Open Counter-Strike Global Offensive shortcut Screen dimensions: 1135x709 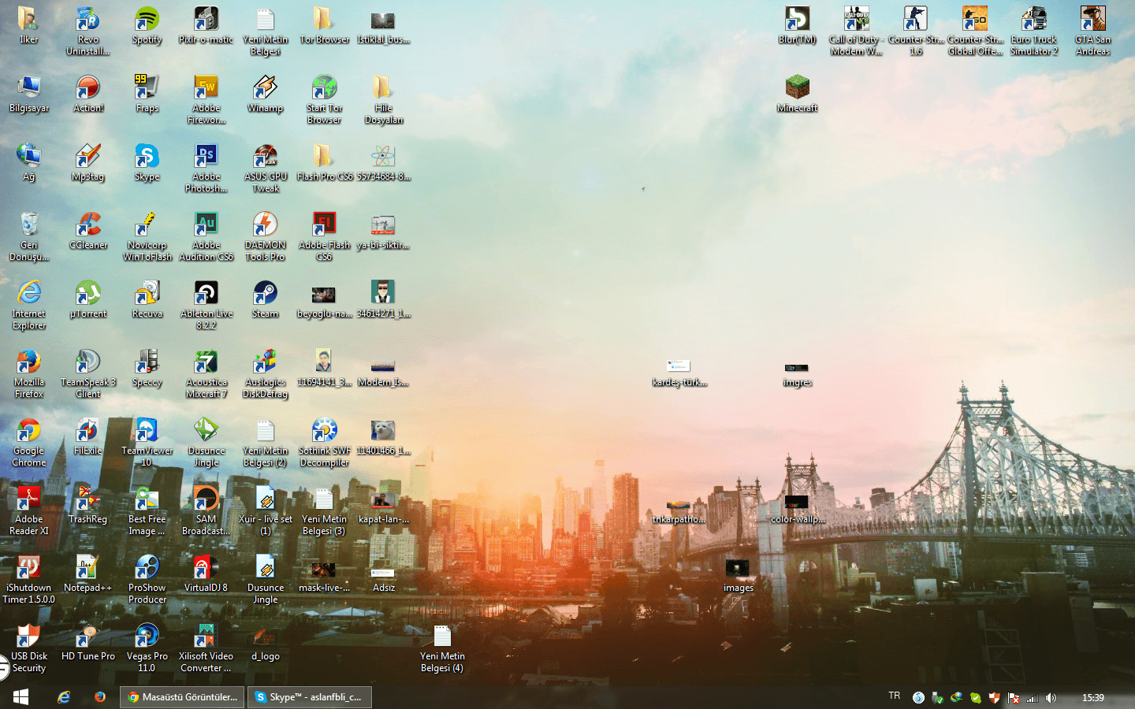(x=975, y=32)
